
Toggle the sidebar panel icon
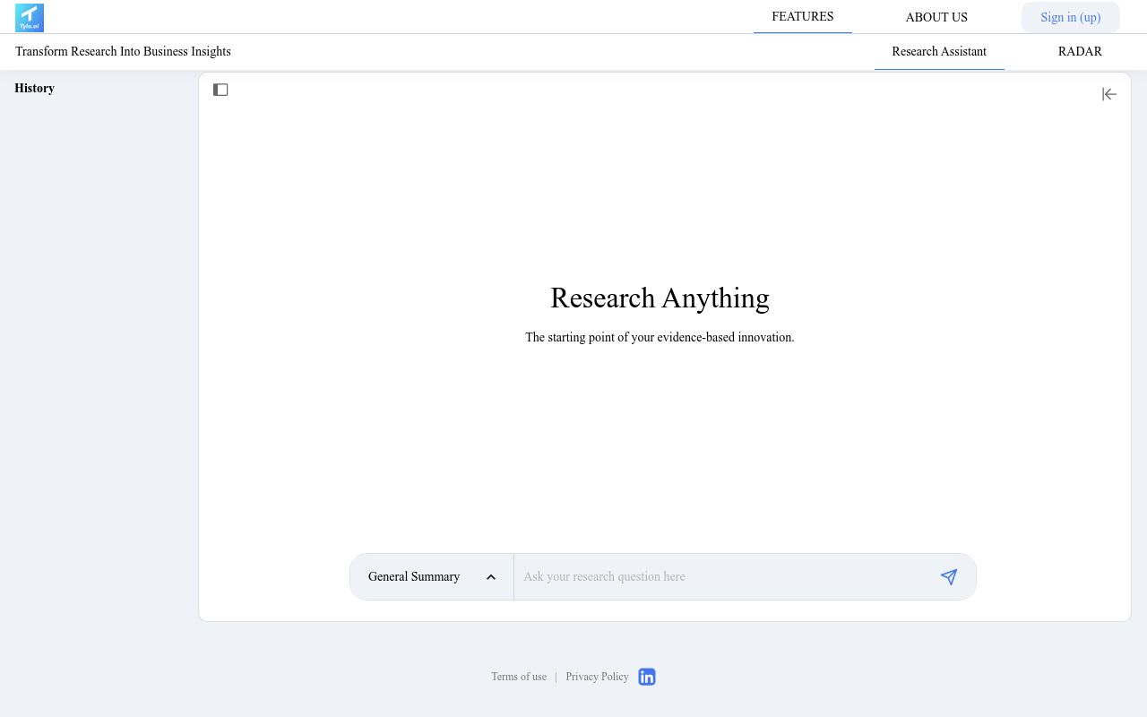(x=220, y=90)
